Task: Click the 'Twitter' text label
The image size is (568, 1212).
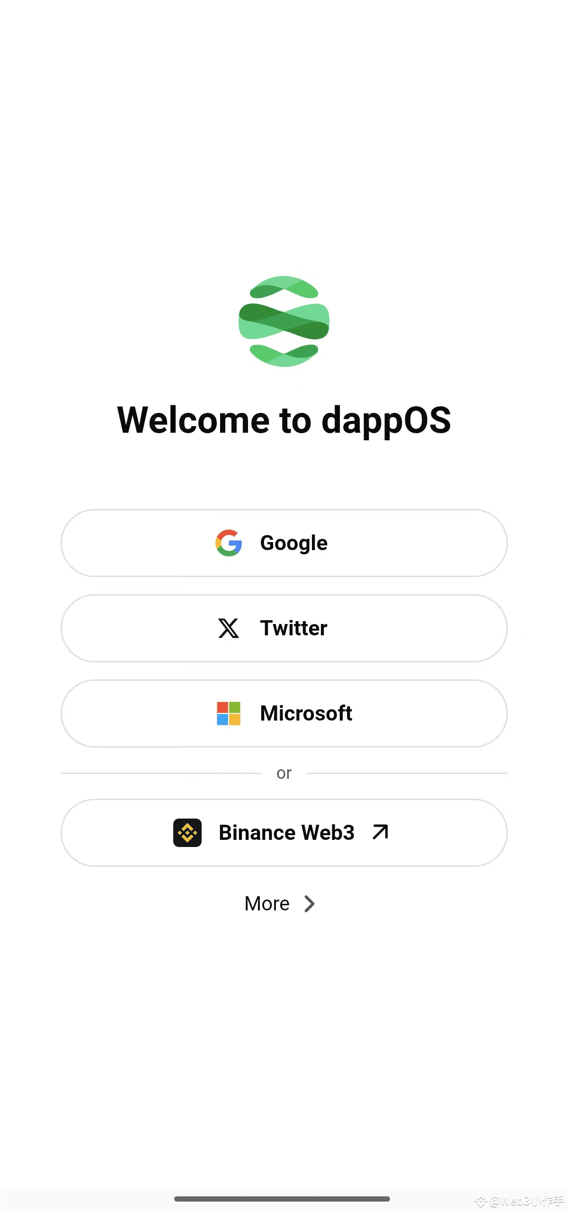Action: (293, 628)
